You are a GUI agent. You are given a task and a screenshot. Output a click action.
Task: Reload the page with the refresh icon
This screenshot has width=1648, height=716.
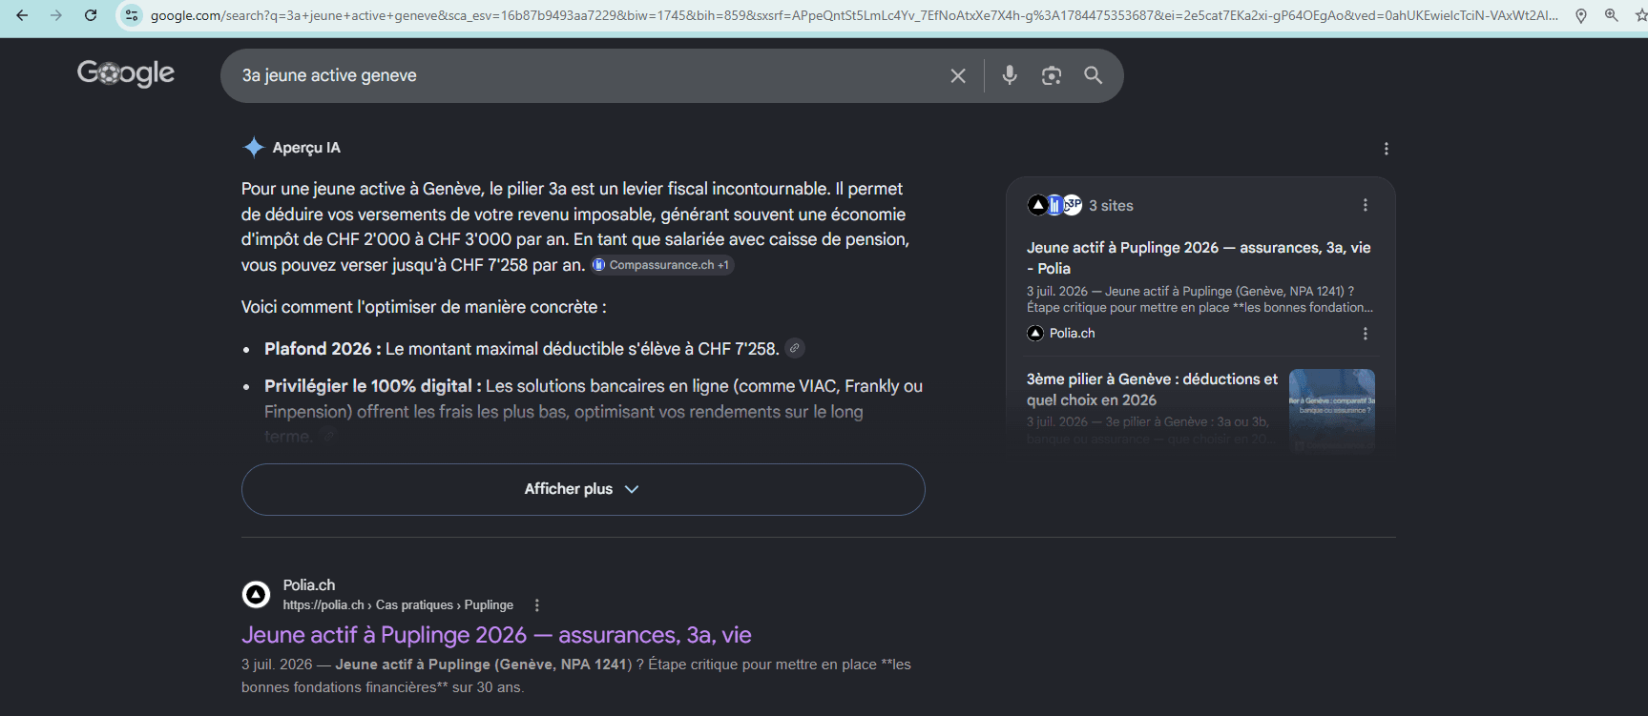pos(91,15)
